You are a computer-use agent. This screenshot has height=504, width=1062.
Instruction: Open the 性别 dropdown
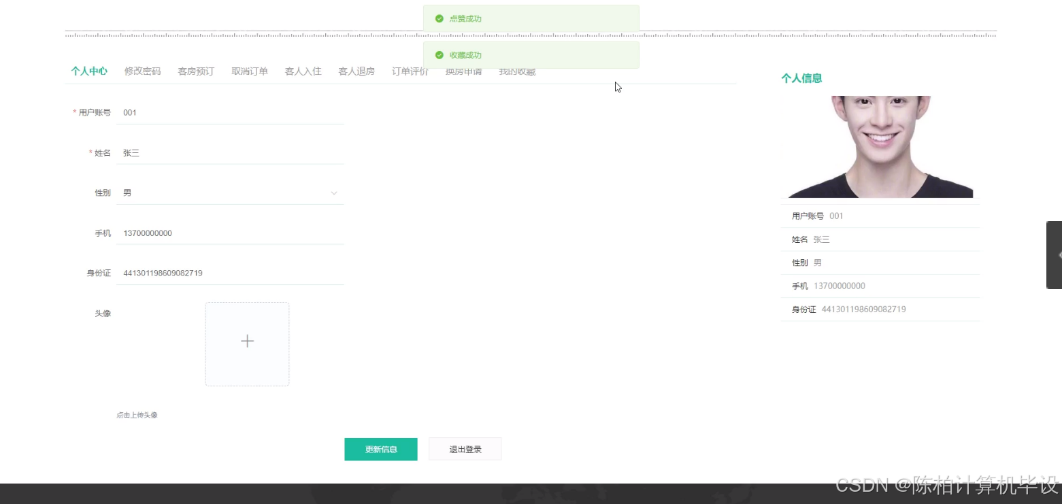click(x=230, y=193)
